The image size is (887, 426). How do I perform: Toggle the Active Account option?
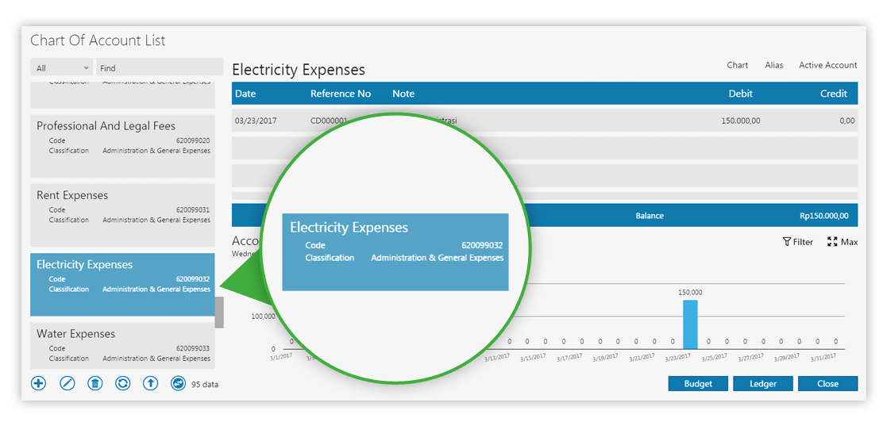click(827, 65)
